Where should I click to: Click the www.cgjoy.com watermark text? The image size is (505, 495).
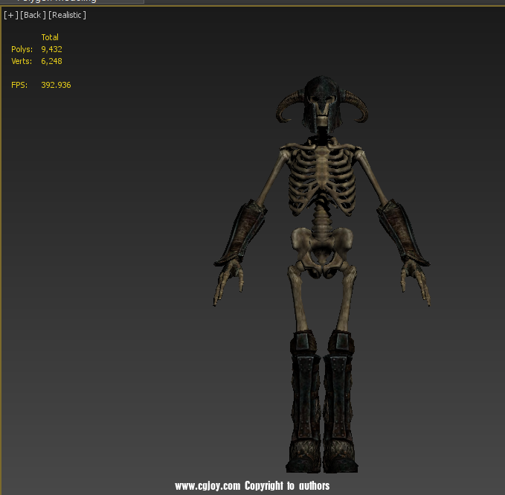coord(208,486)
